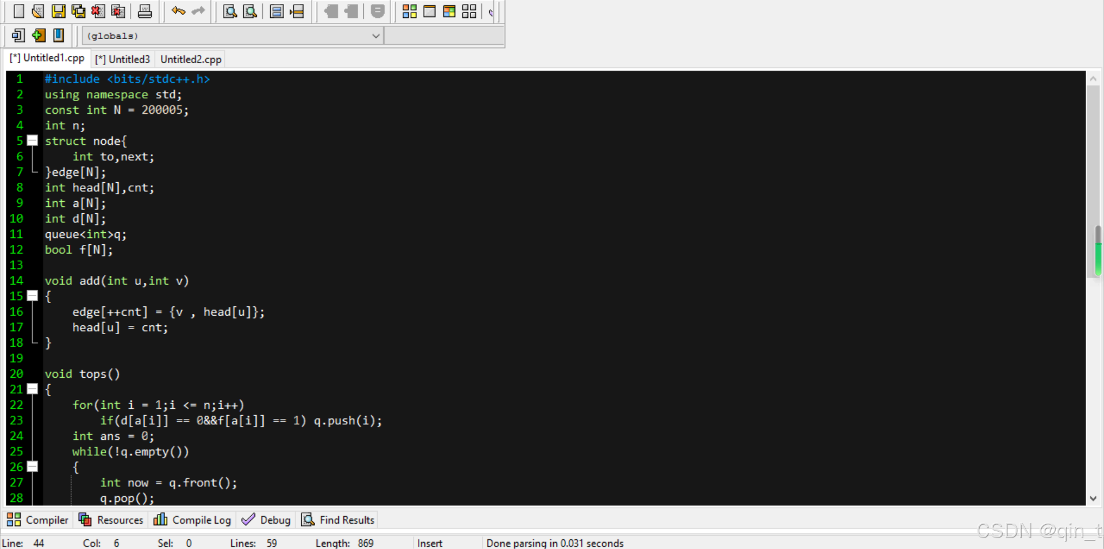This screenshot has height=549, width=1104.
Task: Run the compiled program
Action: tap(430, 11)
